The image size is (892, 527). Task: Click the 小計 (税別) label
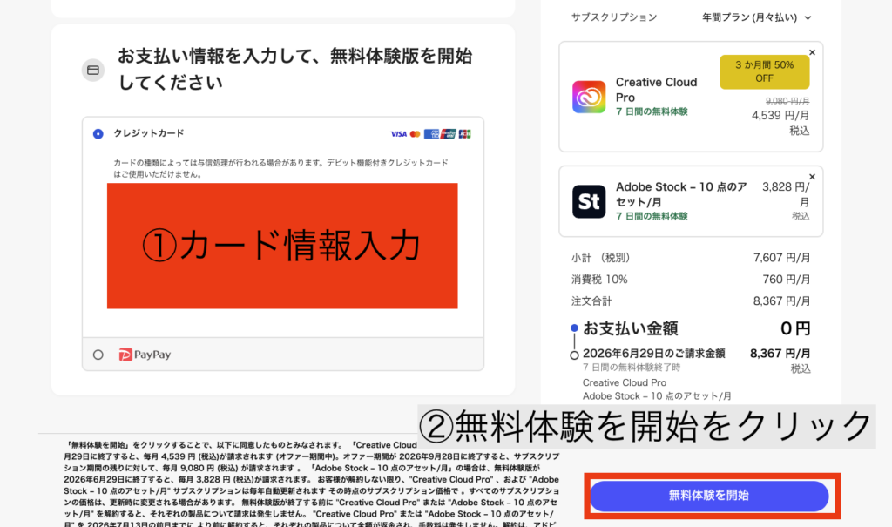(601, 258)
